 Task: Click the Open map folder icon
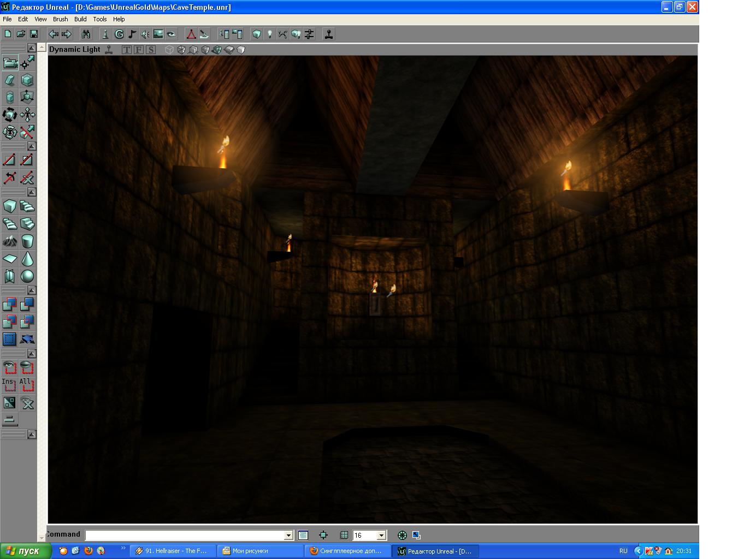tap(21, 34)
